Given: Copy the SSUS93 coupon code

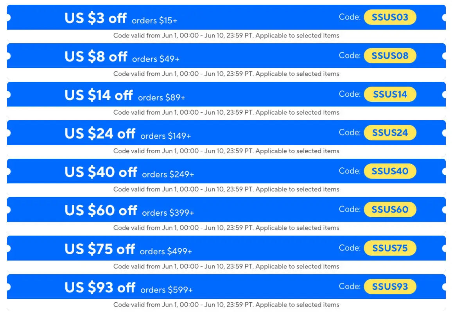Looking at the screenshot, I should click(390, 286).
